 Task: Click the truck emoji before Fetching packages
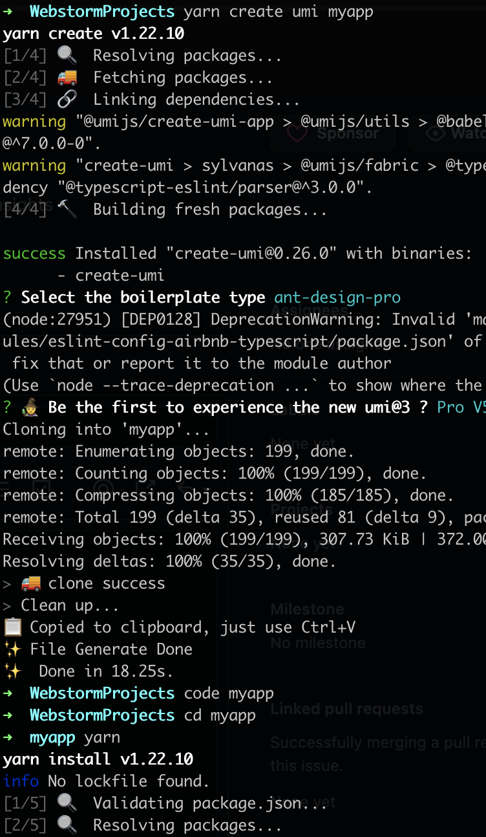pos(67,78)
